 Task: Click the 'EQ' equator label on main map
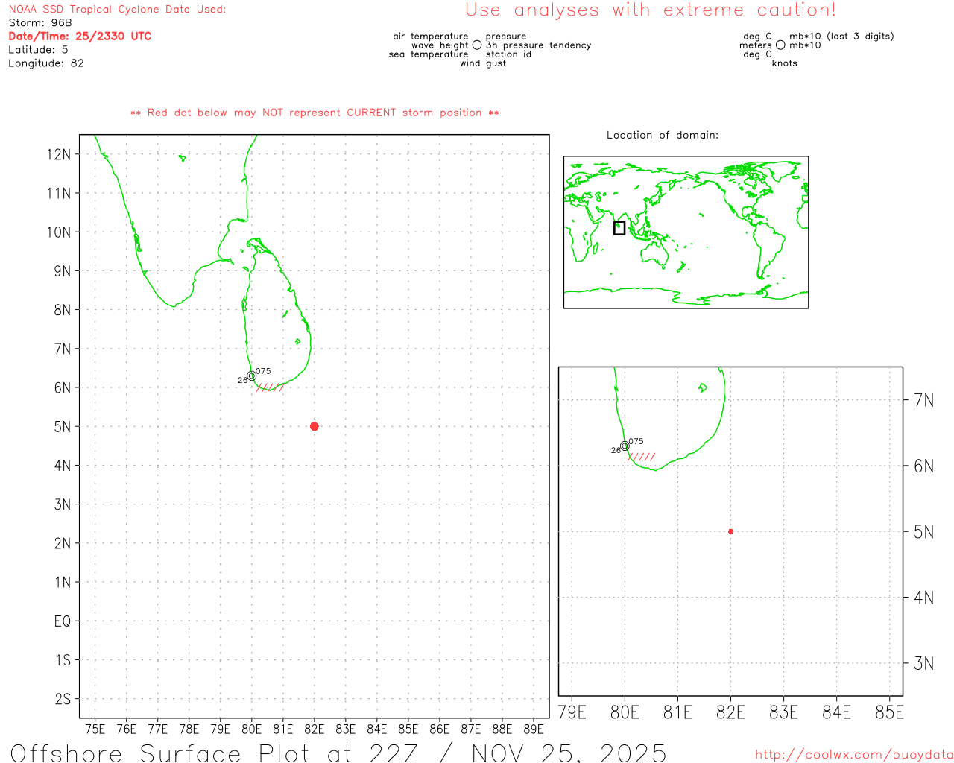(x=63, y=621)
